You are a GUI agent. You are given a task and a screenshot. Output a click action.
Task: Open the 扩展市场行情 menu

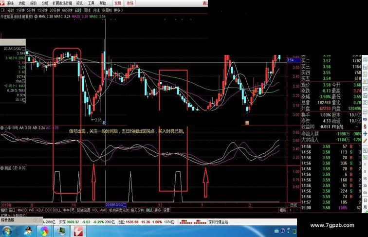pos(62,3)
